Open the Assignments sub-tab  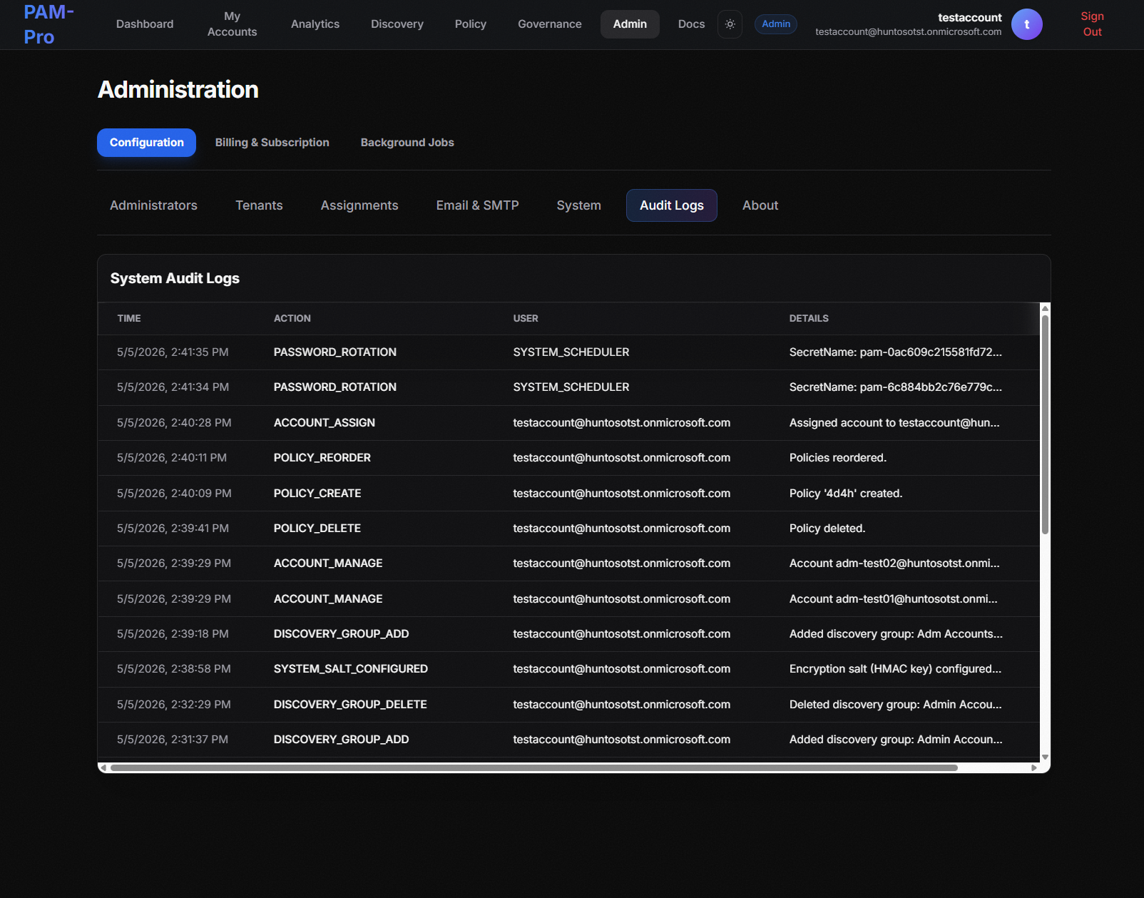point(359,205)
